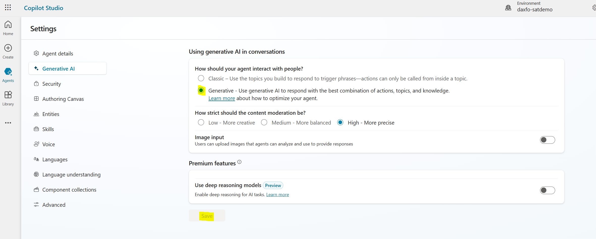Screen dimensions: 596x239
Task: Choose Low - More creative moderation
Action: click(201, 123)
